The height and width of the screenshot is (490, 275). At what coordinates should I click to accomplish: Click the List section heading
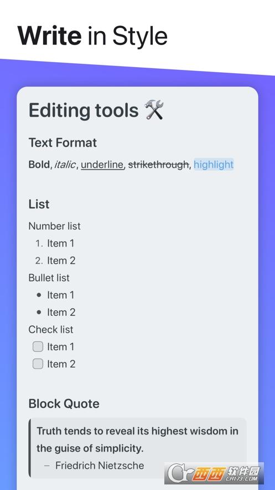[x=39, y=204]
